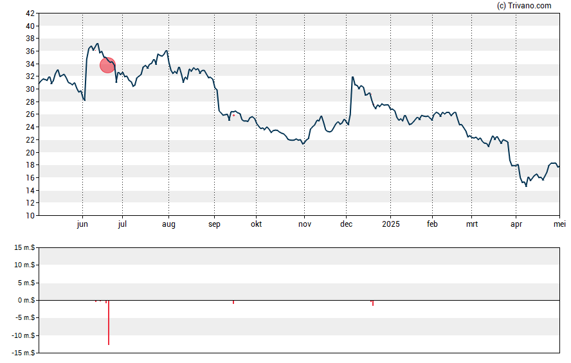The height and width of the screenshot is (363, 571).
Task: Click the 'sep' month label
Action: 215,224
